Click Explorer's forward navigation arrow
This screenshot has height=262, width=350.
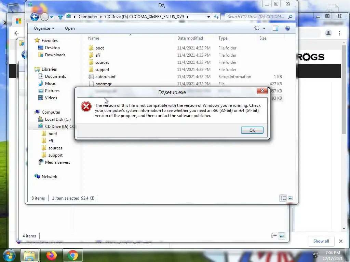click(x=44, y=17)
